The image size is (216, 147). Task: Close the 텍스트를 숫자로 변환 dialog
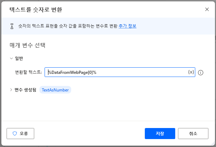207,9
